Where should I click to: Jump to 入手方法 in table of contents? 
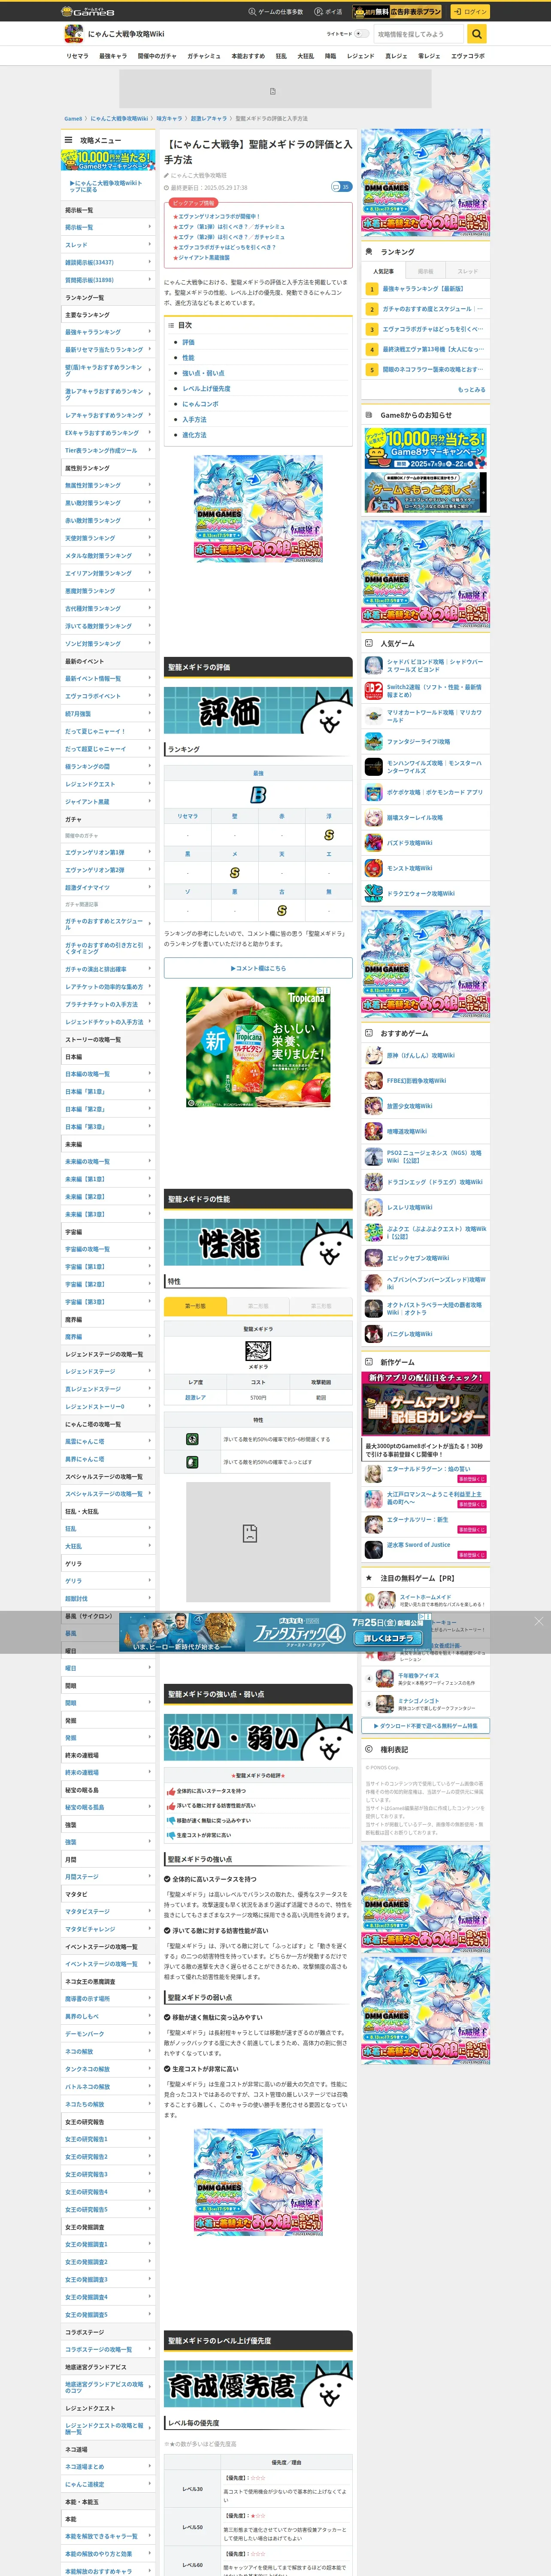click(x=194, y=419)
